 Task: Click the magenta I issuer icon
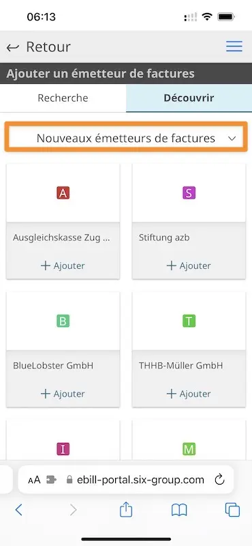63,449
